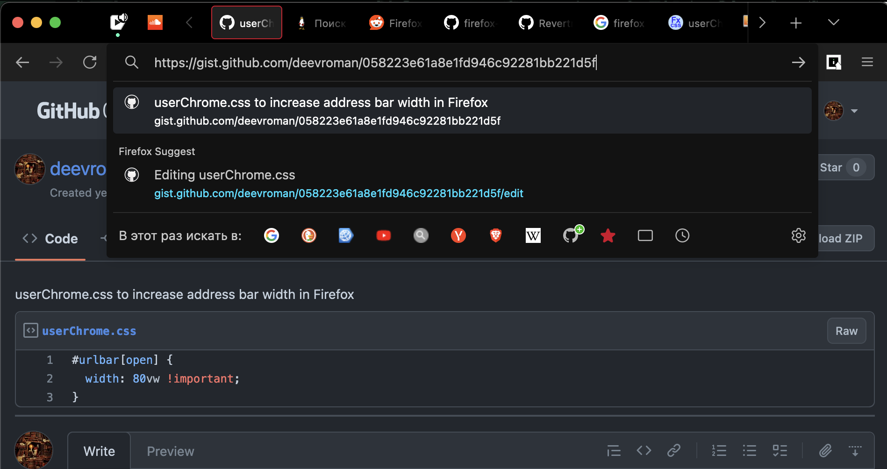Switch to the firefox GitHub tab
Image resolution: width=887 pixels, height=469 pixels.
471,22
